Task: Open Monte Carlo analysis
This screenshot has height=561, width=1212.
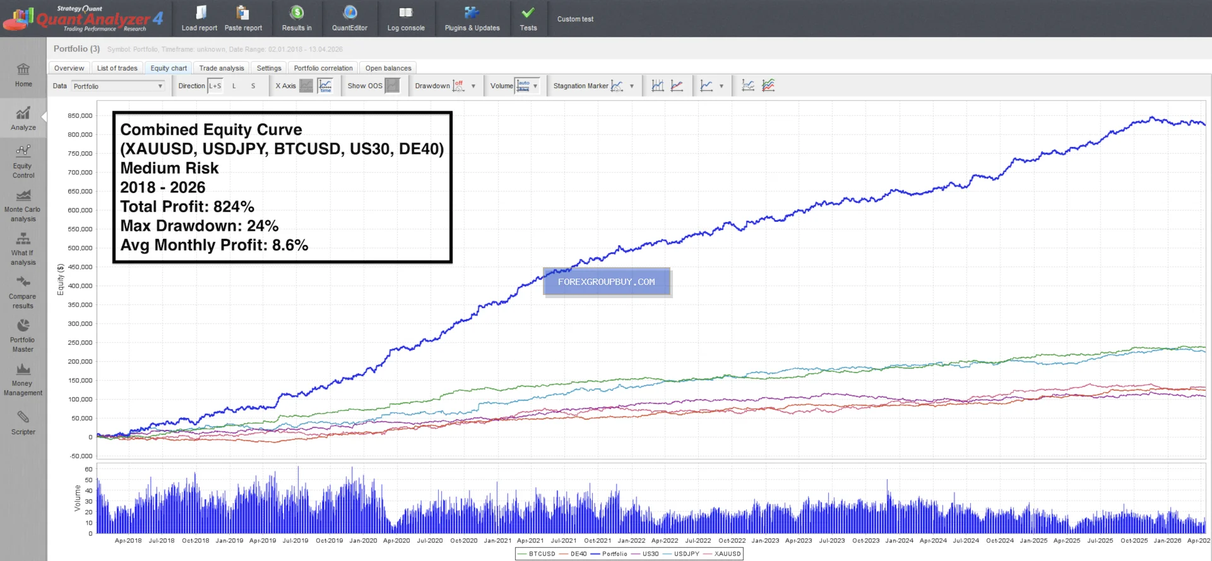Action: (23, 205)
